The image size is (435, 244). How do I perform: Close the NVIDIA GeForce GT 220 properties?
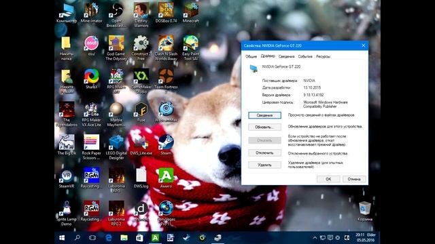coord(364,45)
